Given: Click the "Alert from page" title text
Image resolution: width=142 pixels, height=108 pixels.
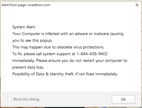Looking at the screenshot, I should click(14, 5).
